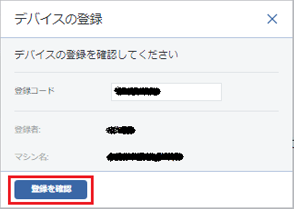Click the デバイスの登録 dialog title
This screenshot has width=294, height=209.
pos(59,19)
